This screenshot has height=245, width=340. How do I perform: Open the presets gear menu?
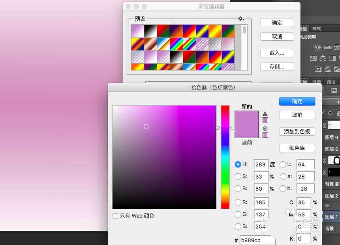coord(241,19)
